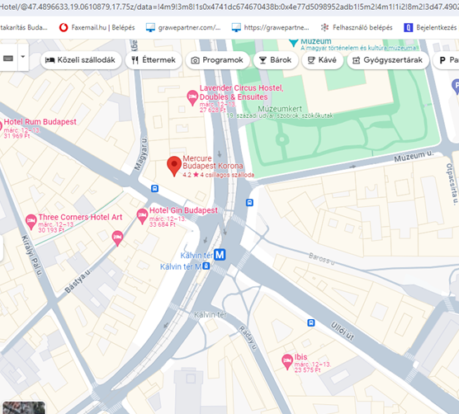Open Felhasználó belépés bookmark
Screen dimensions: 459x414
357,27
